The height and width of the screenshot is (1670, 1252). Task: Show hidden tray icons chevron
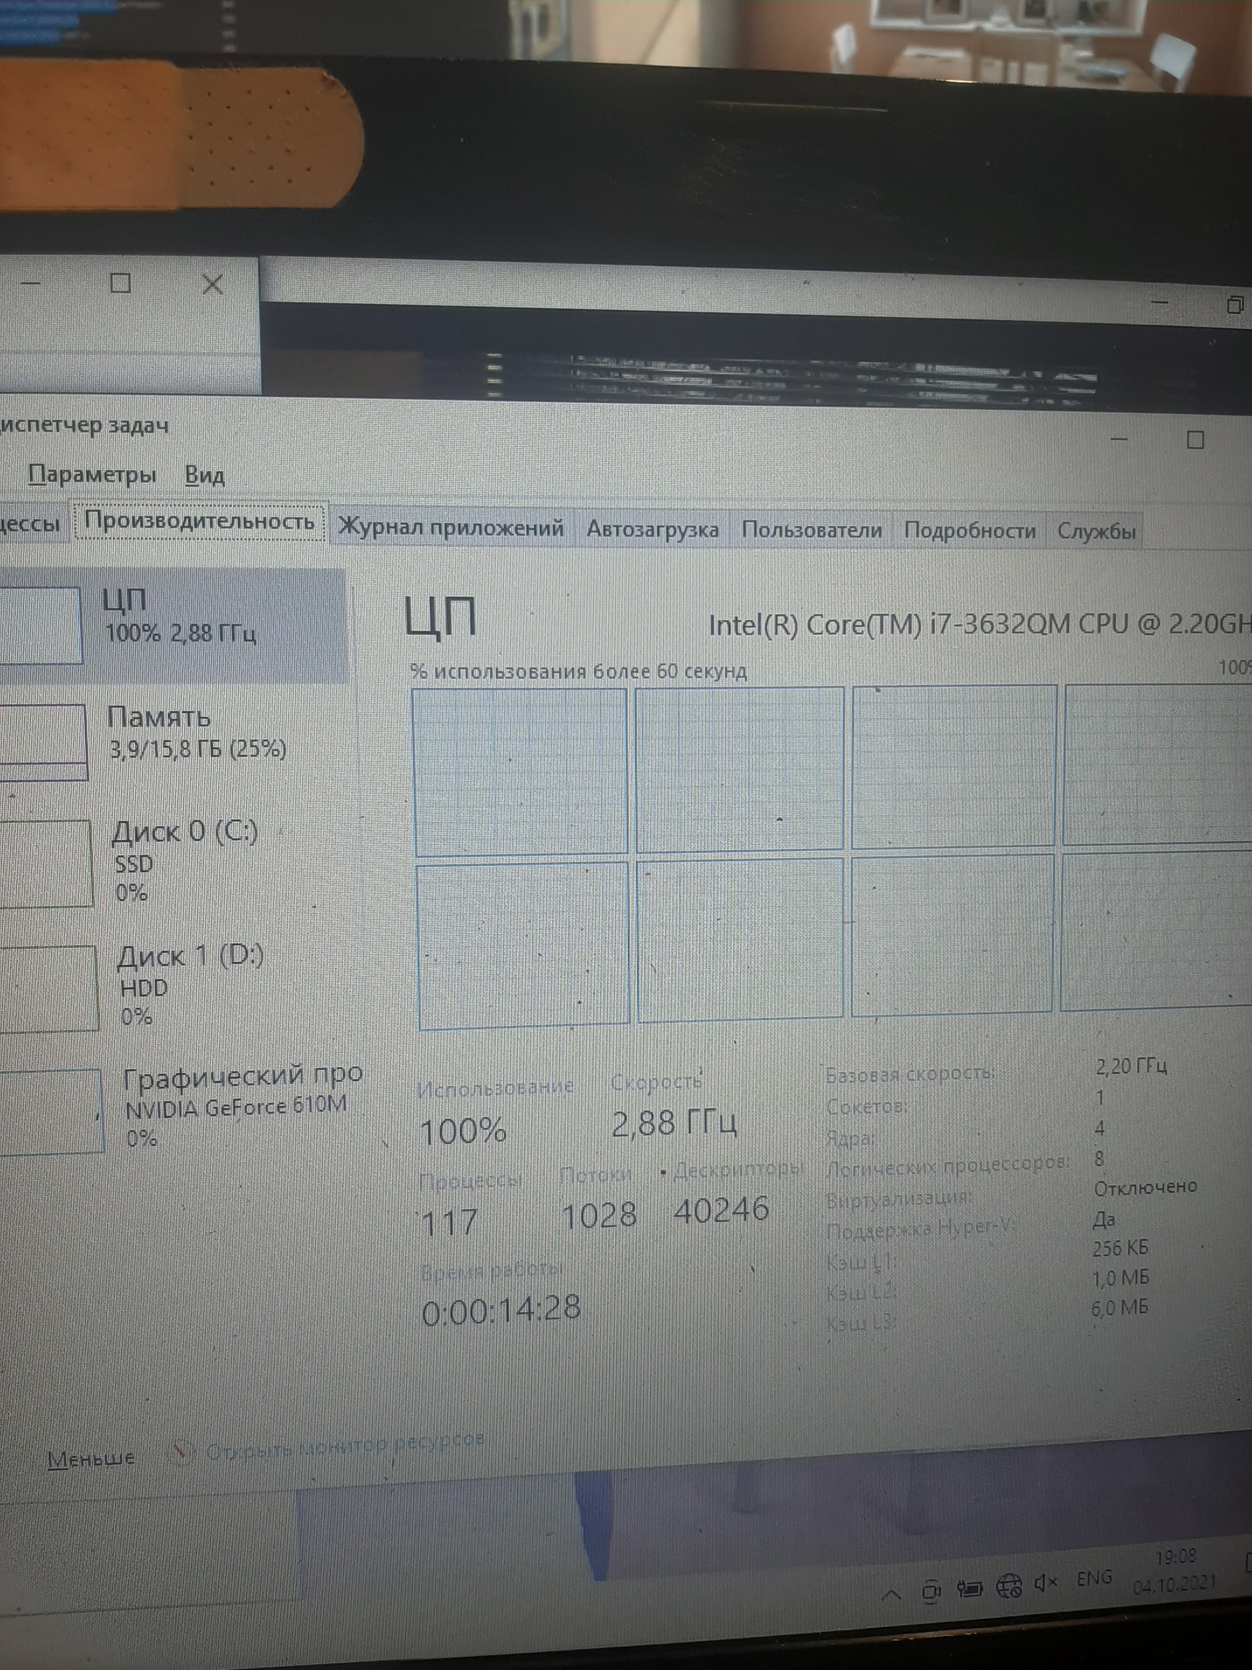(x=891, y=1595)
